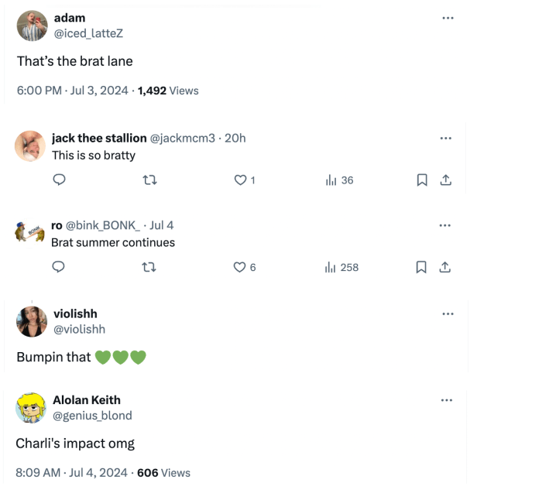The image size is (549, 493).
Task: Open more options on violishh's tweet
Action: coord(448,313)
